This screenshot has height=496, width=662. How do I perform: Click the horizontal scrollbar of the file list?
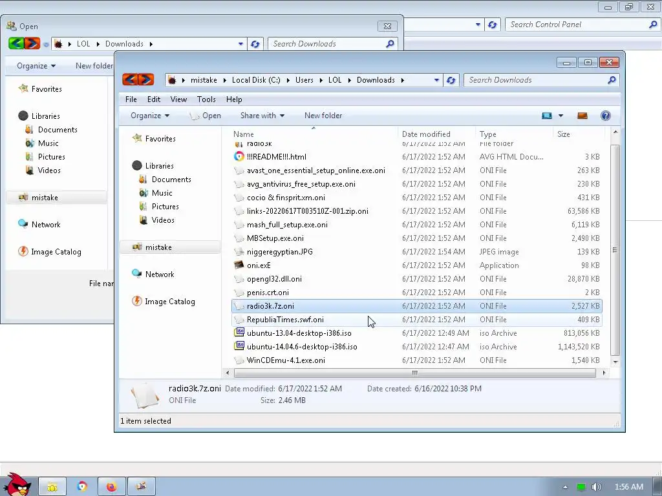click(414, 373)
